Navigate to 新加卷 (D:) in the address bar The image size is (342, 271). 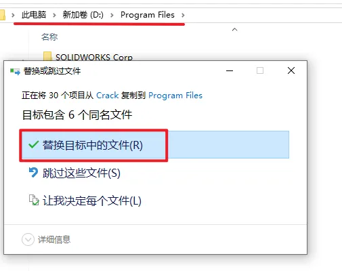83,15
